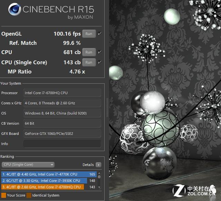This screenshot has width=221, height=201.
Task: Run the CPU benchmark
Action: click(x=89, y=52)
